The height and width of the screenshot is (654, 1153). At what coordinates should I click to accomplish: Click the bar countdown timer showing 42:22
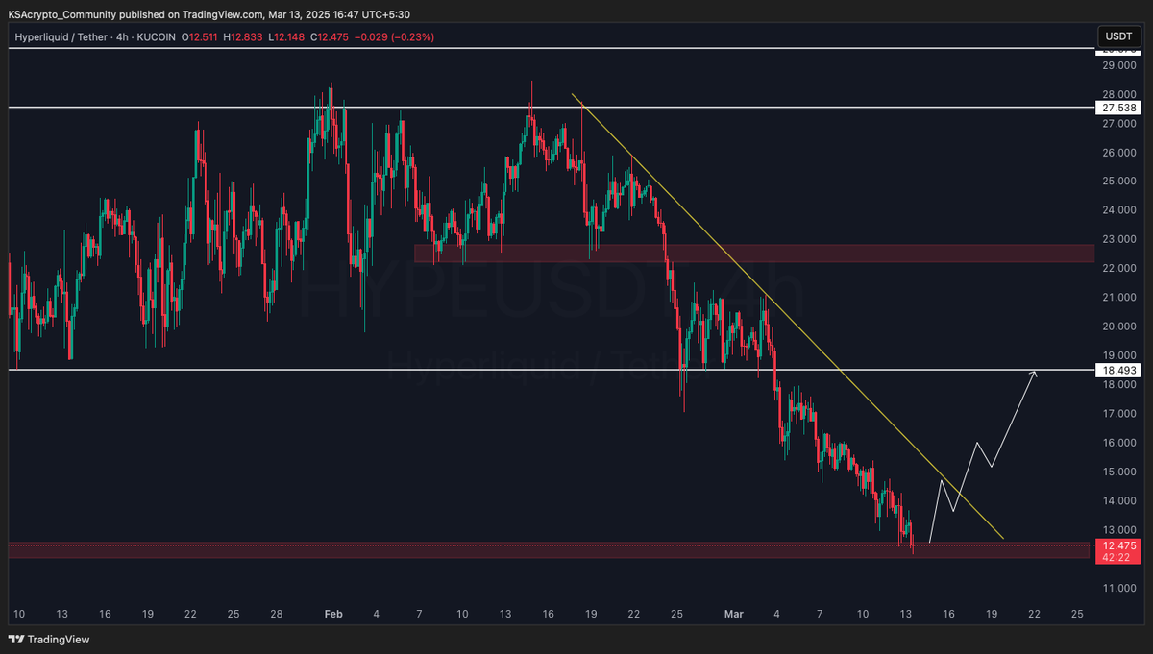click(1118, 558)
